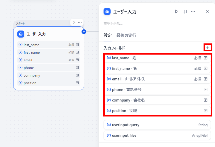Select the userinput.files Array[File] variable
215x147 pixels.
click(x=157, y=135)
